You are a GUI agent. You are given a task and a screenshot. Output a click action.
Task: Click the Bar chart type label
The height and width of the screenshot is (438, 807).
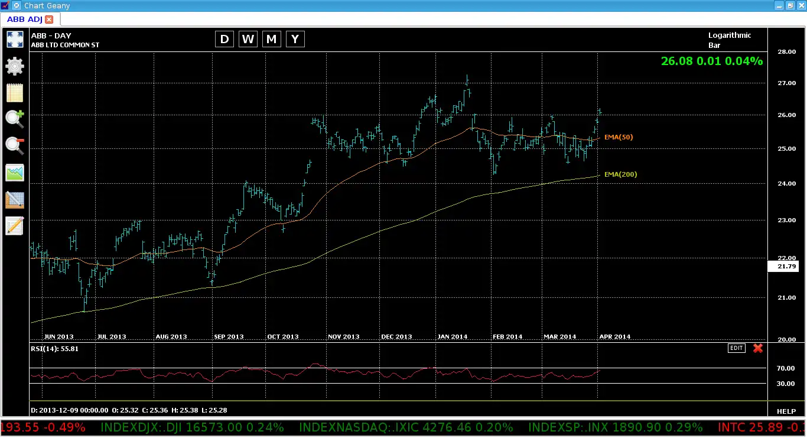(x=714, y=45)
